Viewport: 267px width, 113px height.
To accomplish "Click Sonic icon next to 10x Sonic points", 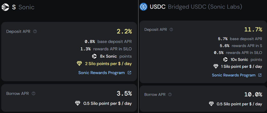I will coord(226,60).
